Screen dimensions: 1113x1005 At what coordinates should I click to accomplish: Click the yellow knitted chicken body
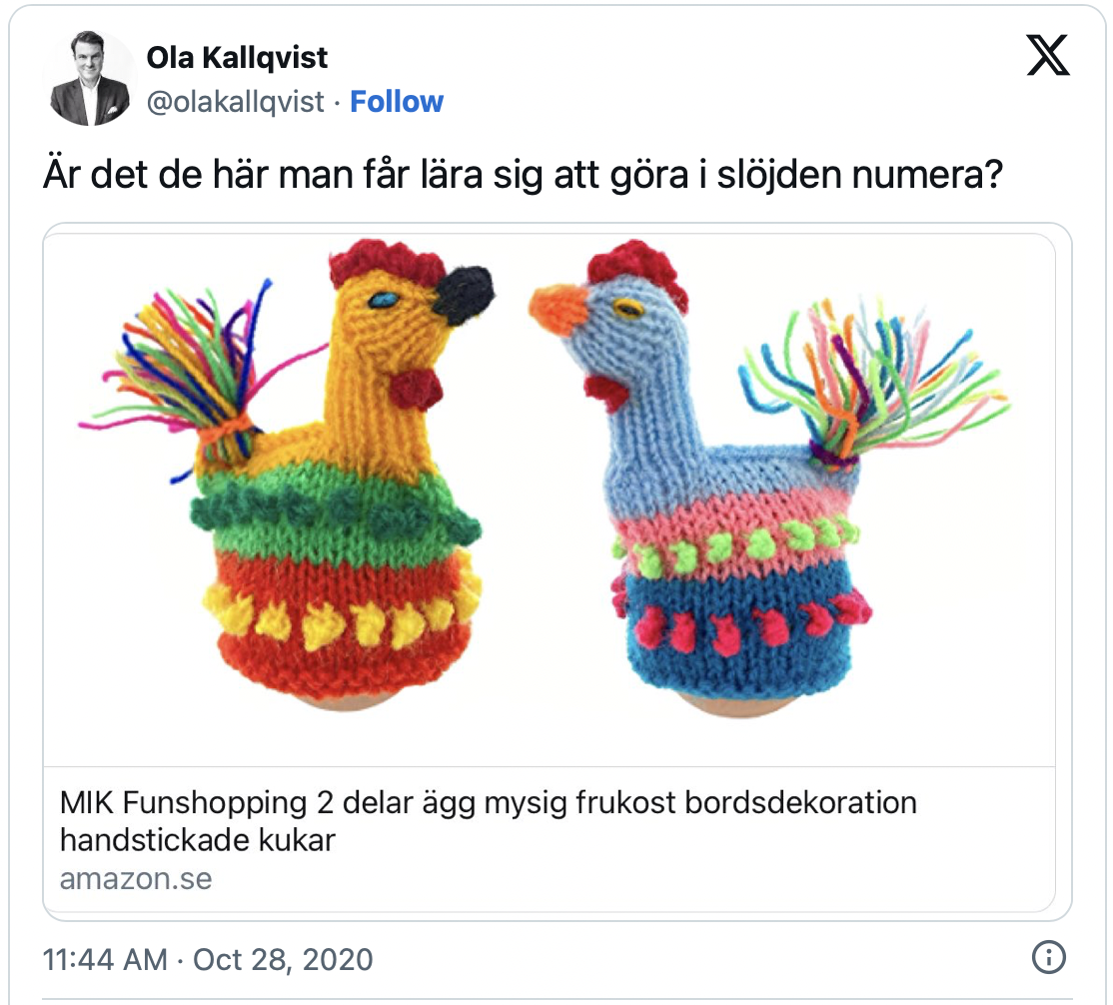[340, 559]
